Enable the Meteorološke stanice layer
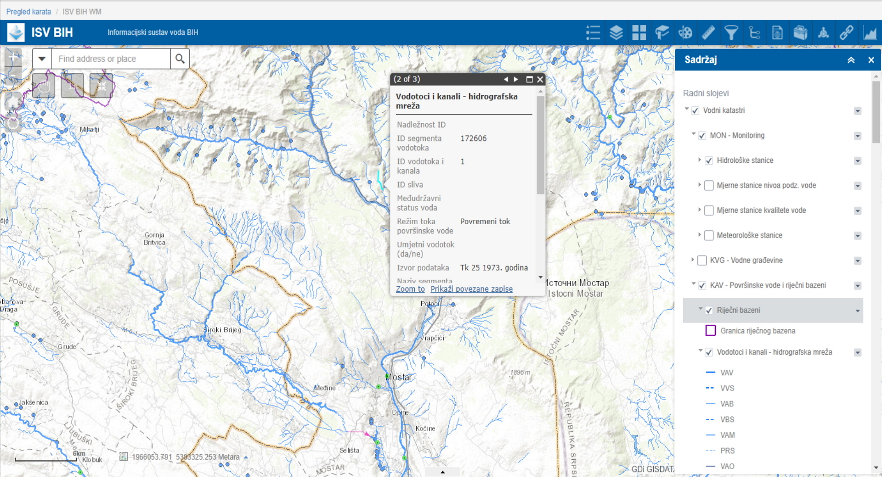Viewport: 882px width, 477px height. [x=709, y=235]
